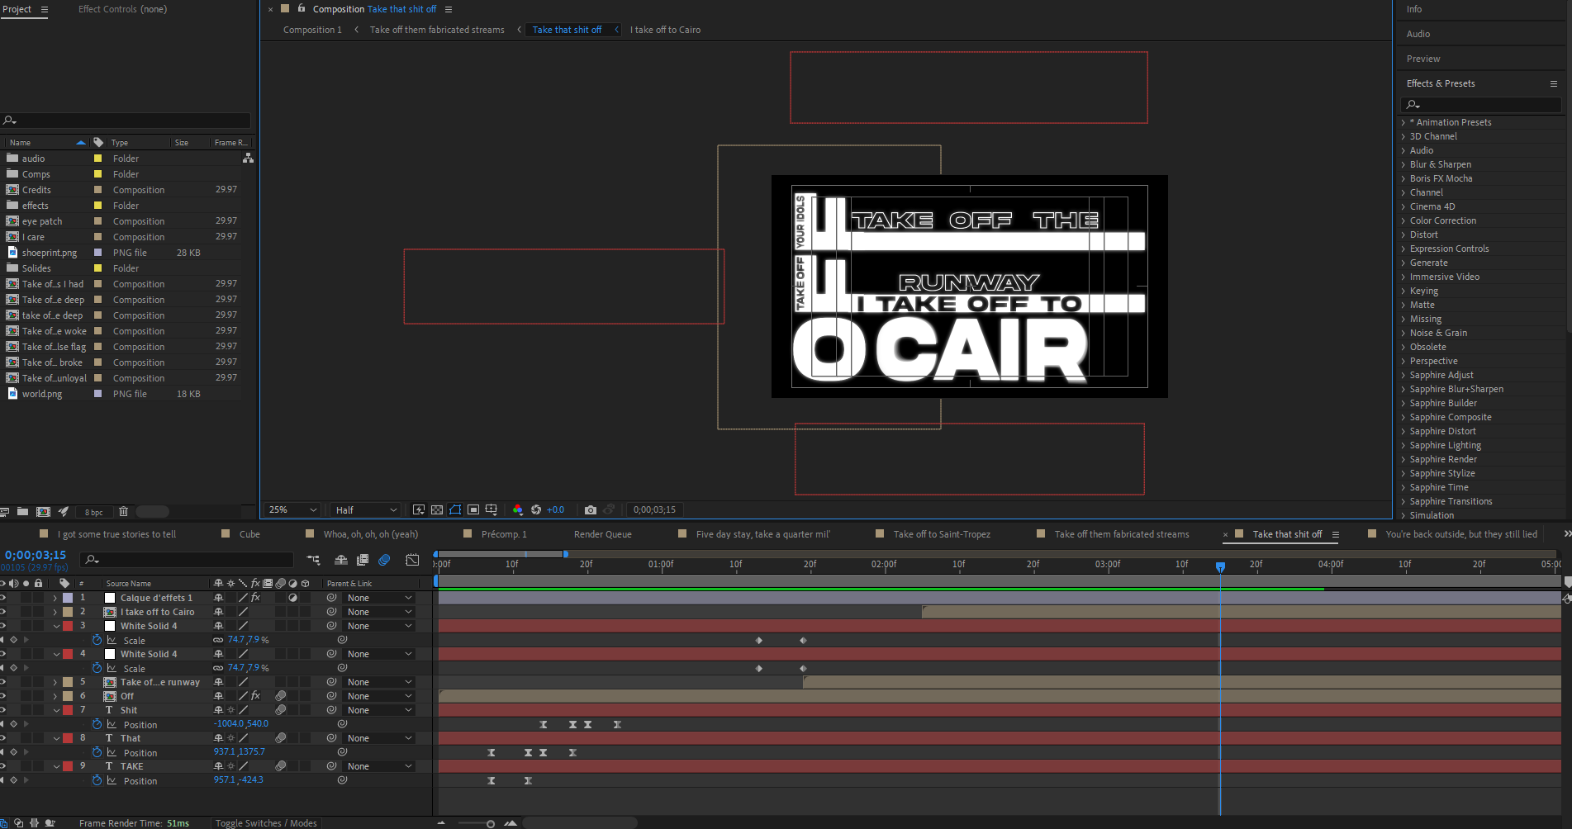
Task: Toggle the adjustment layer switch on Calque d'effets 1
Action: [292, 598]
